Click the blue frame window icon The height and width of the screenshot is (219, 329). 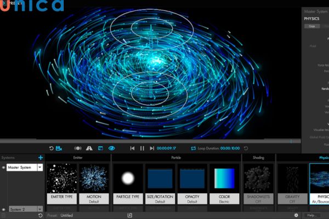(100, 148)
